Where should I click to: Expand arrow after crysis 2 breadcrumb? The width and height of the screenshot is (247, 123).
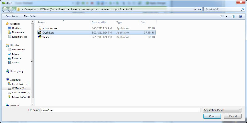(x=124, y=10)
